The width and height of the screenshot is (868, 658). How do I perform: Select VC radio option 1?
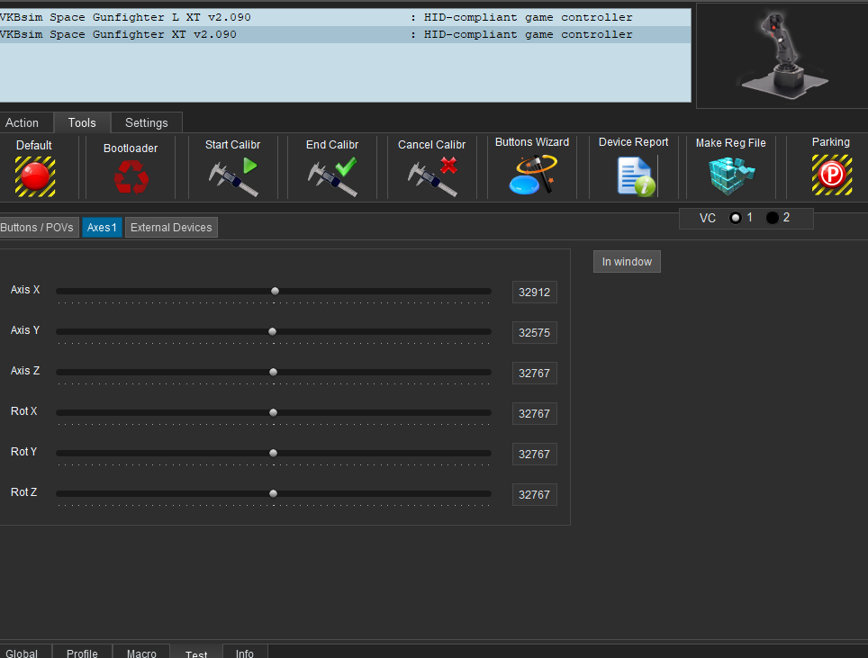(735, 218)
